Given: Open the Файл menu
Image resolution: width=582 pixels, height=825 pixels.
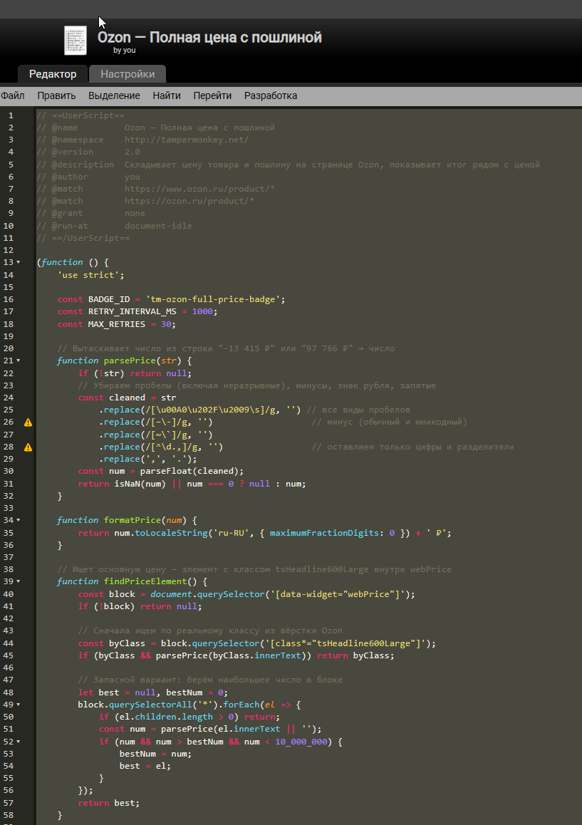Looking at the screenshot, I should coord(13,95).
